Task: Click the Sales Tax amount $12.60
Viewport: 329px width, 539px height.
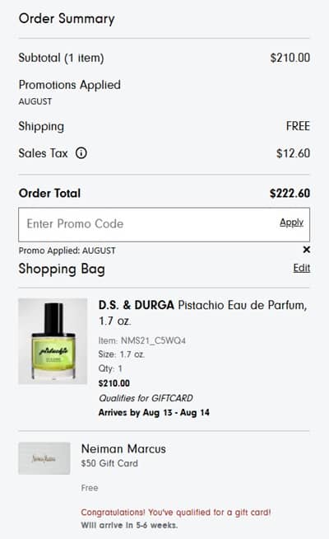Action: click(293, 153)
